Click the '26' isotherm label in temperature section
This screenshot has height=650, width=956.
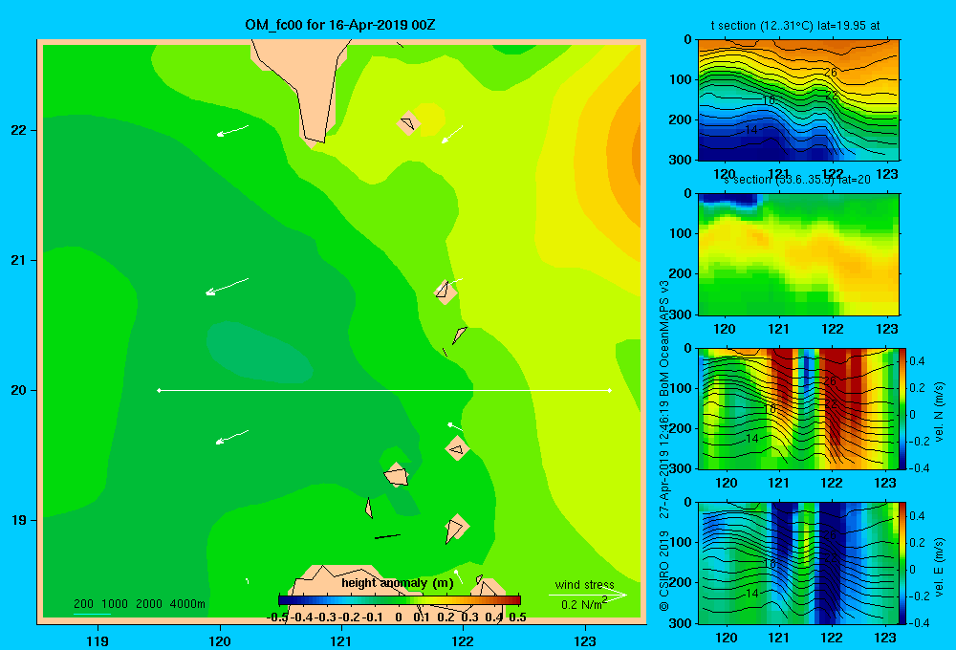pyautogui.click(x=831, y=73)
